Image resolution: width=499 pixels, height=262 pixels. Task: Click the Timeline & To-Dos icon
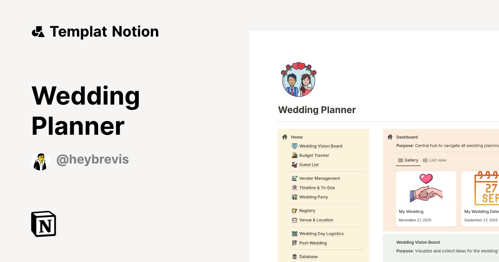[x=295, y=188]
